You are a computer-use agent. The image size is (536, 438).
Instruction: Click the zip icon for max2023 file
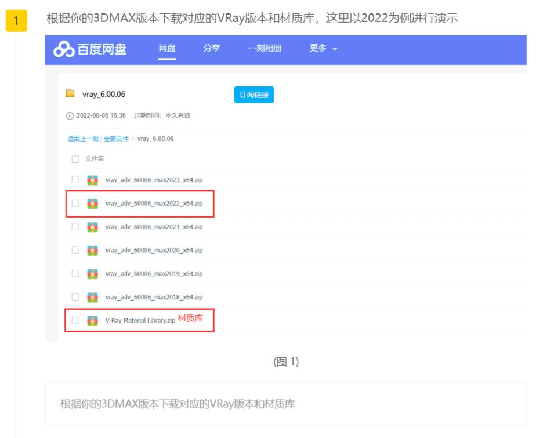(x=92, y=180)
